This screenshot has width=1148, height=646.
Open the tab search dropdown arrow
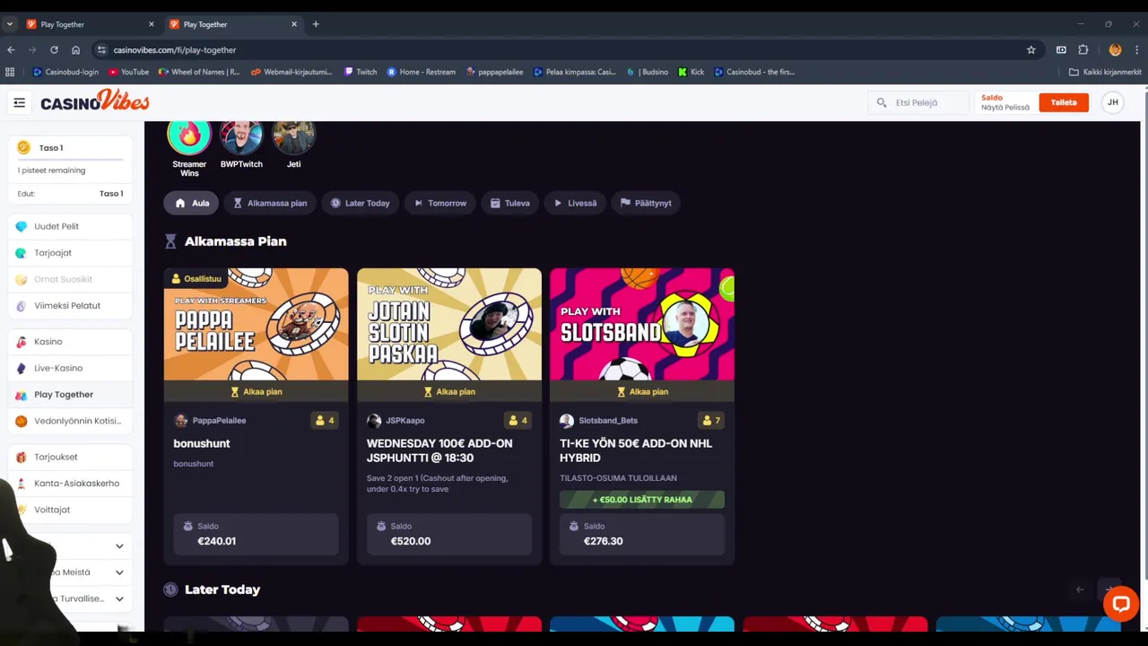(9, 24)
